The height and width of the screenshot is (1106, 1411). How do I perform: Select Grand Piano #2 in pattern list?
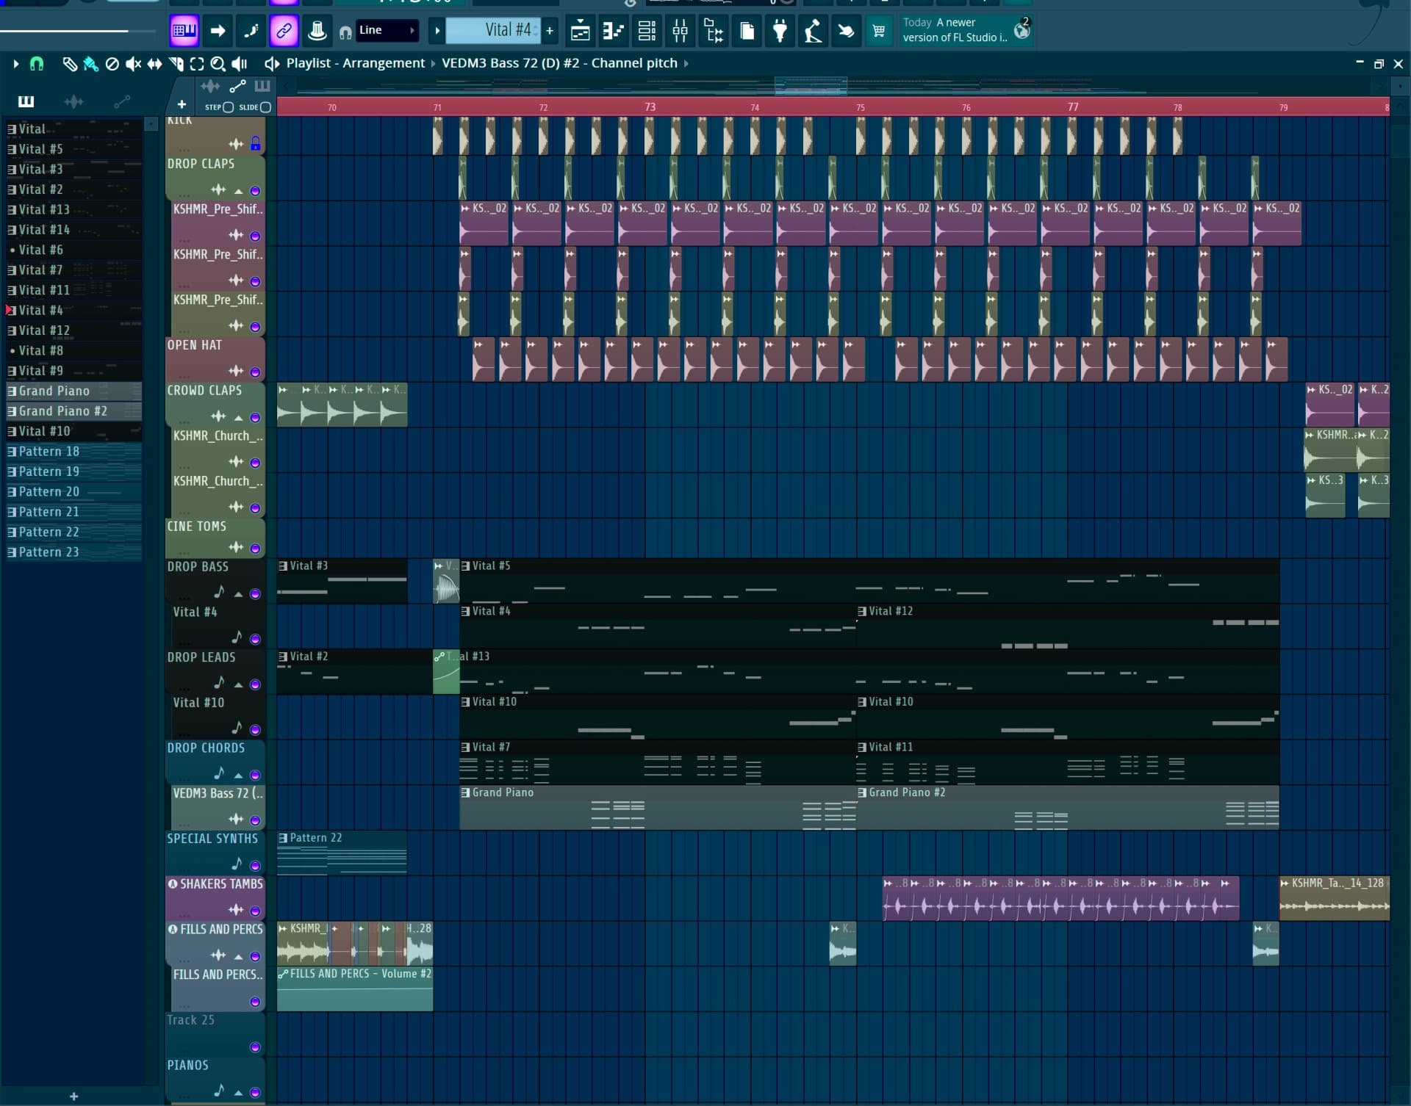pyautogui.click(x=73, y=411)
